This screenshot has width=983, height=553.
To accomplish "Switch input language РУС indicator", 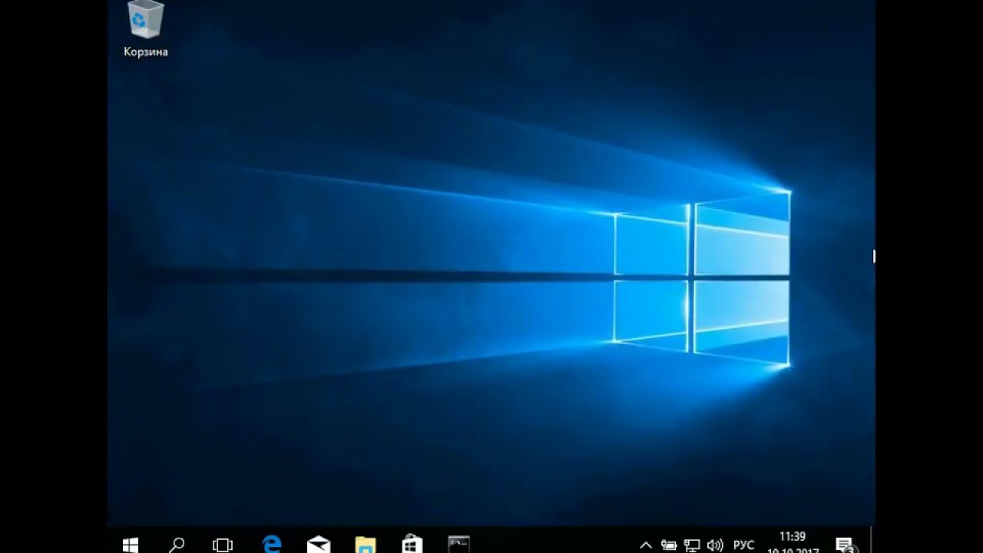I will pyautogui.click(x=743, y=545).
